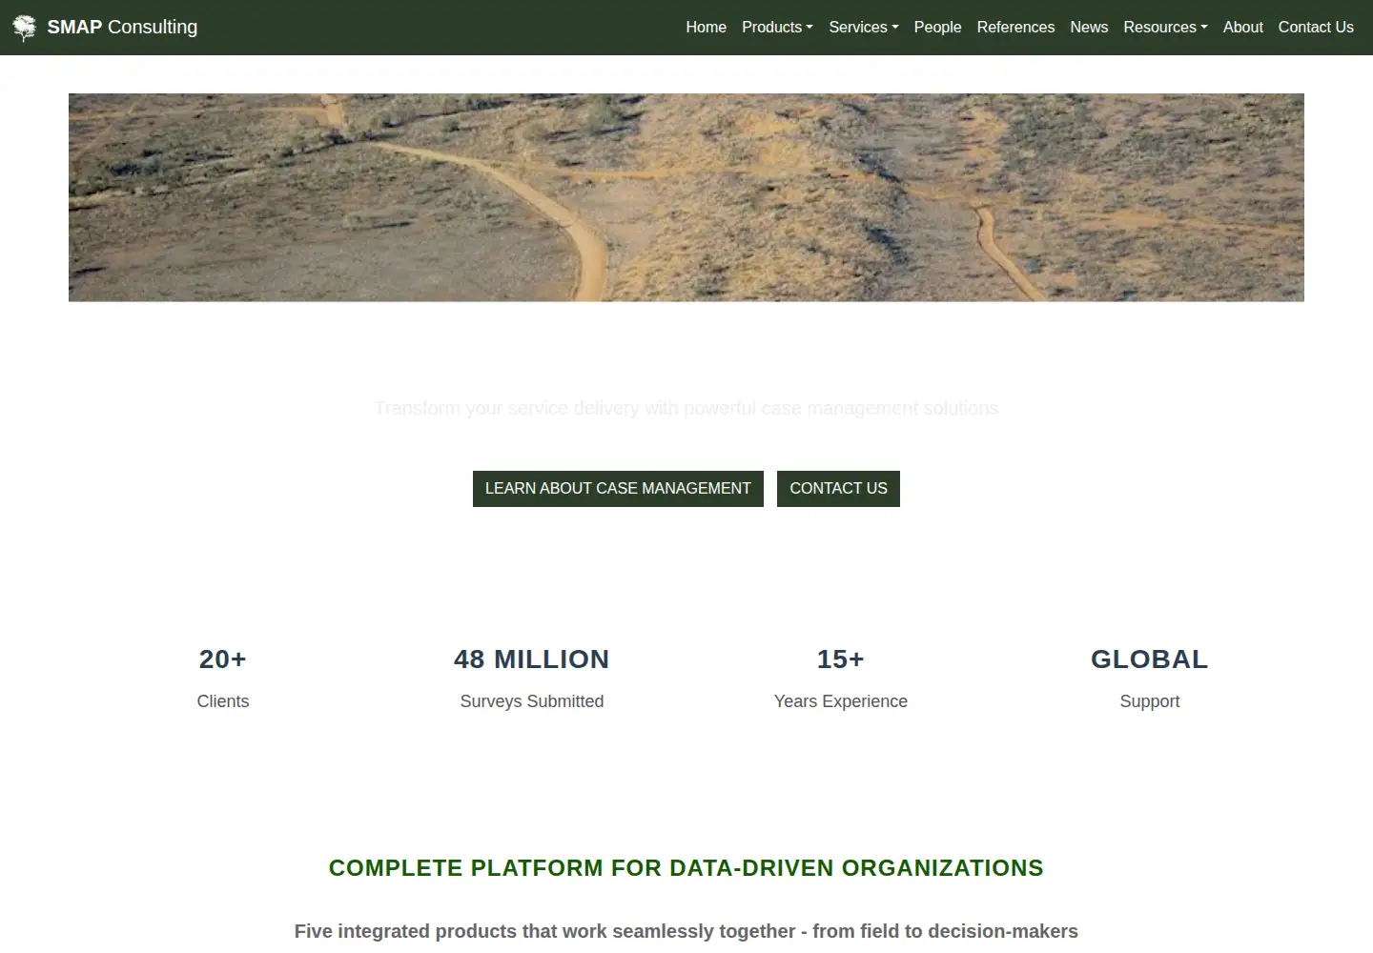Open the People page

pyautogui.click(x=937, y=28)
